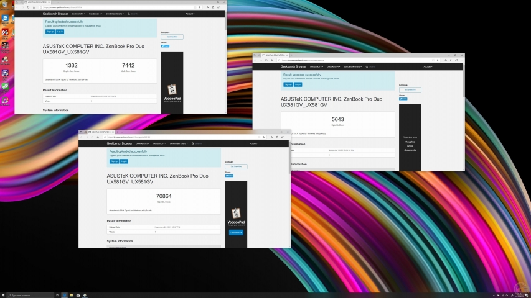Viewport: 531px width, 298px height.
Task: Open Account dropdown in the 70864 score window
Action: coord(254,143)
